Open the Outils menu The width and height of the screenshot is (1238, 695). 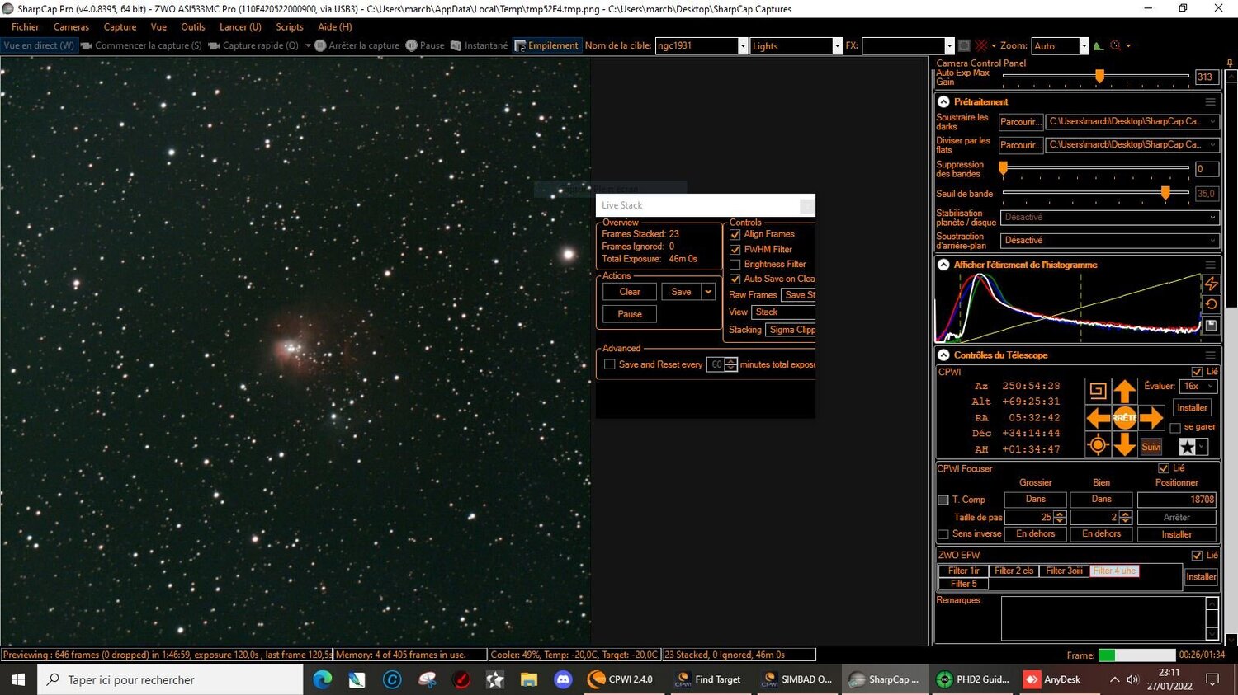(x=192, y=26)
